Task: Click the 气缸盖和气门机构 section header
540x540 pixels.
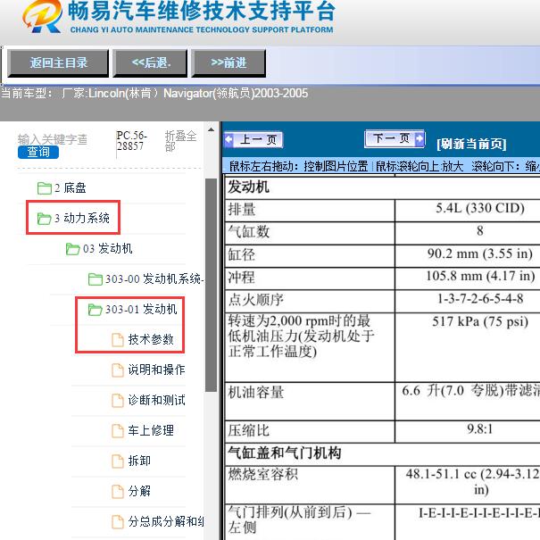Action: [x=285, y=453]
